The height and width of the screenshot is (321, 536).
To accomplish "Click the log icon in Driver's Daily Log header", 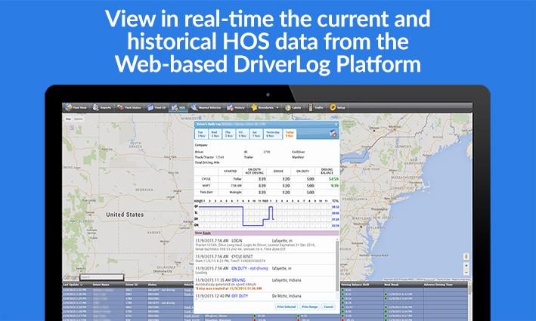I will pos(333,134).
